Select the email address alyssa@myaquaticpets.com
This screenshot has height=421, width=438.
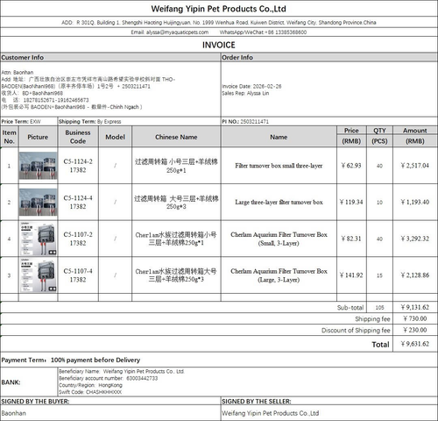(177, 32)
